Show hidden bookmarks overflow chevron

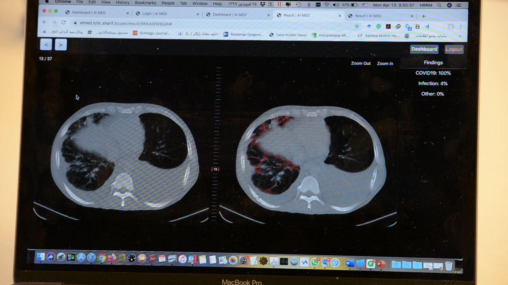pos(460,36)
